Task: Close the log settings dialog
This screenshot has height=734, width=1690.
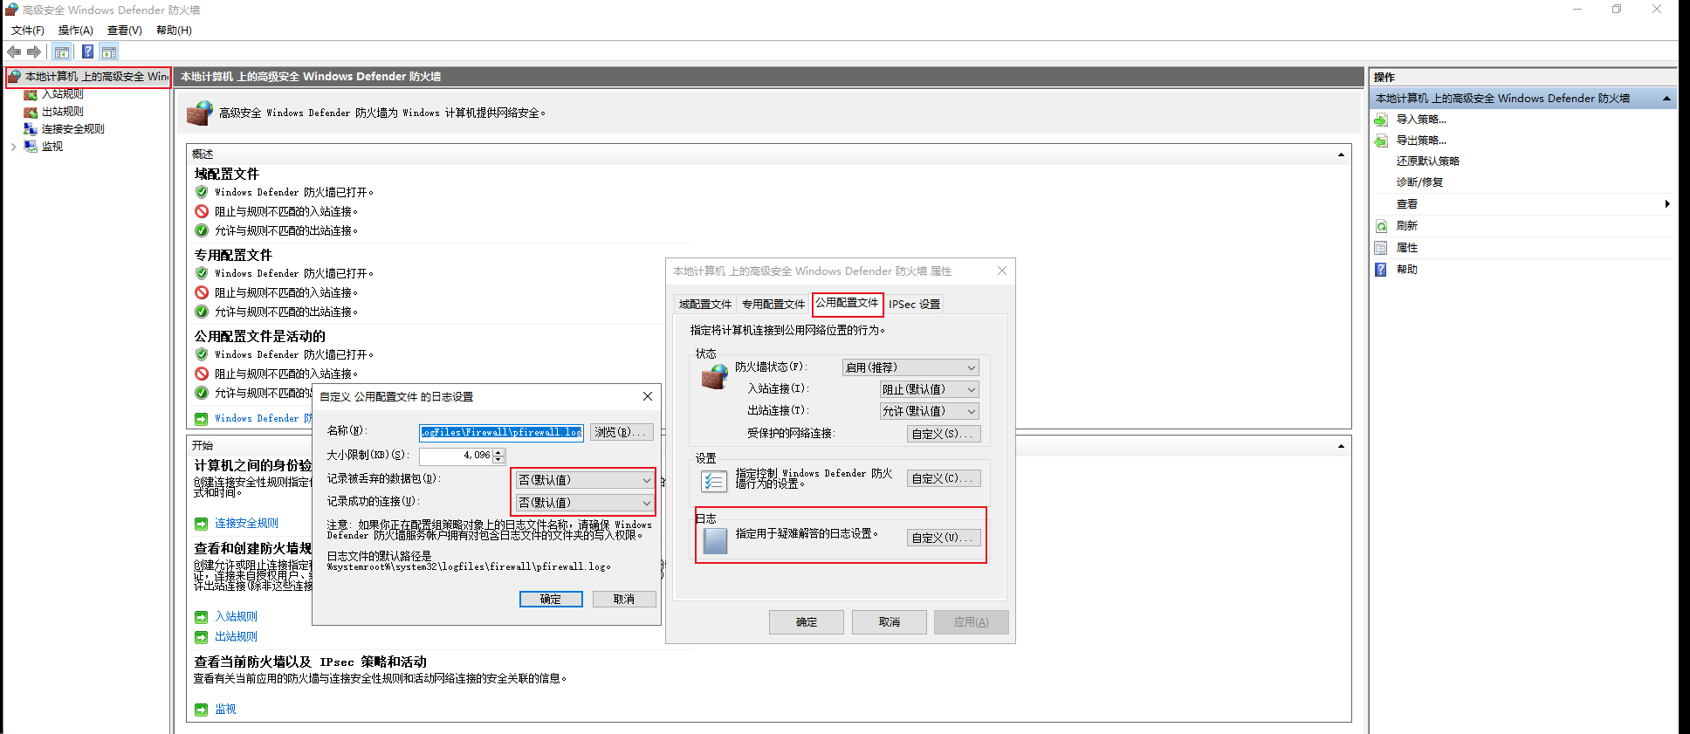Action: tap(648, 396)
